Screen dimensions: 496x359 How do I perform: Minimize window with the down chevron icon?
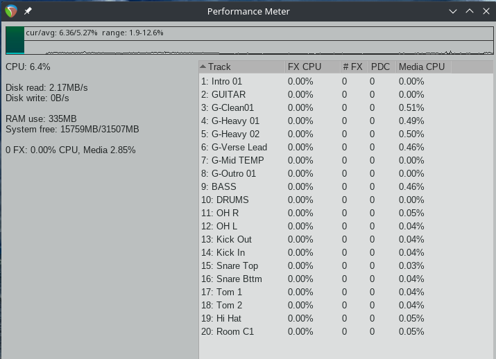point(453,11)
